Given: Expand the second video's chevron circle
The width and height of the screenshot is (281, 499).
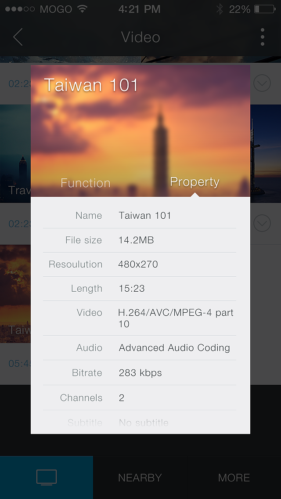Looking at the screenshot, I should click(262, 223).
